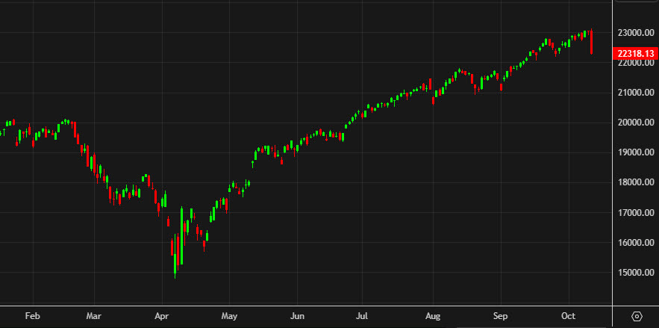This screenshot has height=328, width=659.
Task: Click the red 22318.13 current price label
Action: pyautogui.click(x=634, y=53)
